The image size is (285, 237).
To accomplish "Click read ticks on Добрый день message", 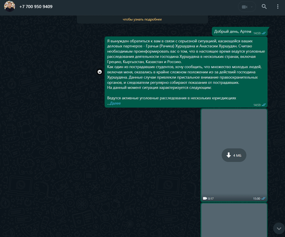I will coord(264,33).
